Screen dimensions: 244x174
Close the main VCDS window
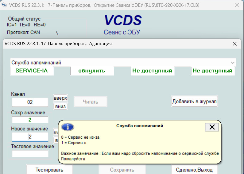(237, 5)
